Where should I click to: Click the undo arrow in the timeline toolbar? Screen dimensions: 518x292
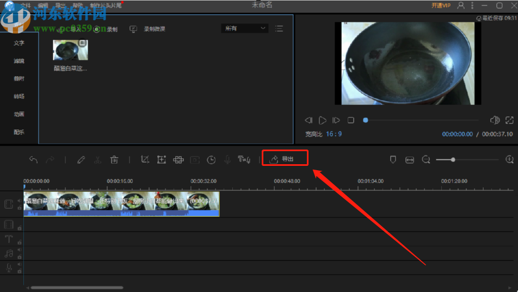point(33,159)
